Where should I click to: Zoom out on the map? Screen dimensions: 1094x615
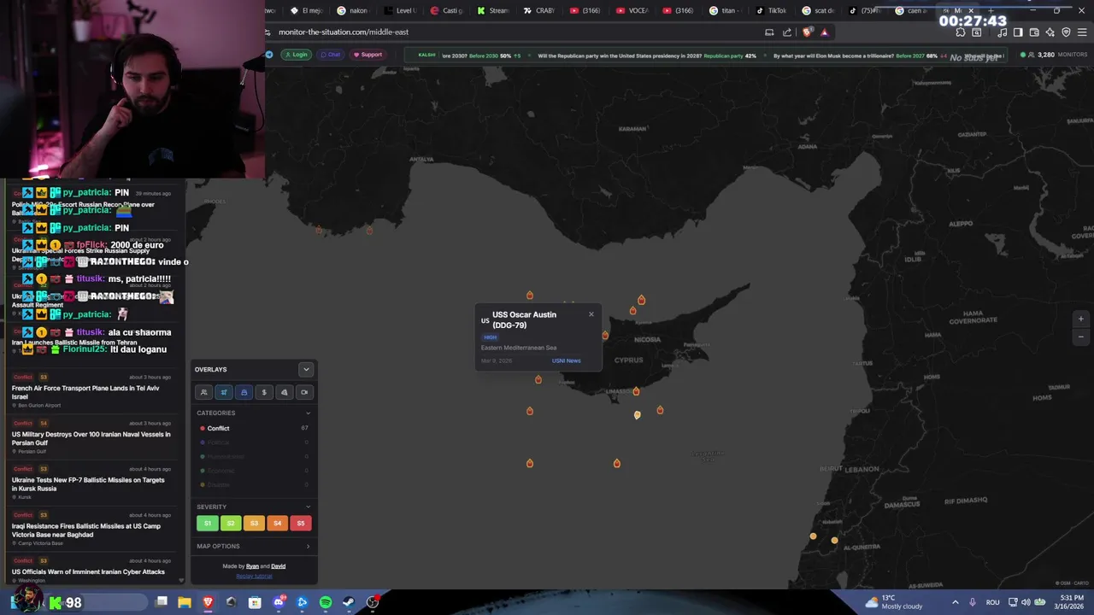(x=1080, y=336)
